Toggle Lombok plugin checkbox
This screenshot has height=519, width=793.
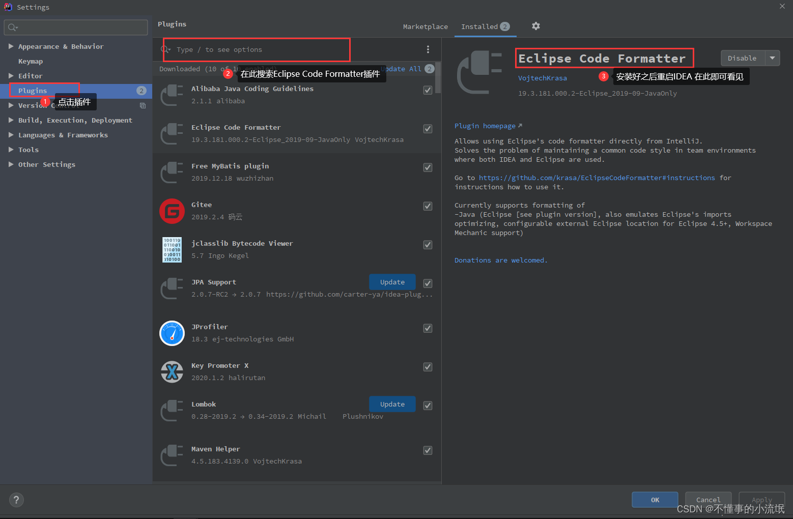click(x=428, y=406)
